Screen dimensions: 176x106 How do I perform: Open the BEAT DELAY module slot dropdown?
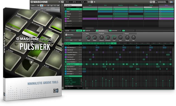click(x=108, y=31)
